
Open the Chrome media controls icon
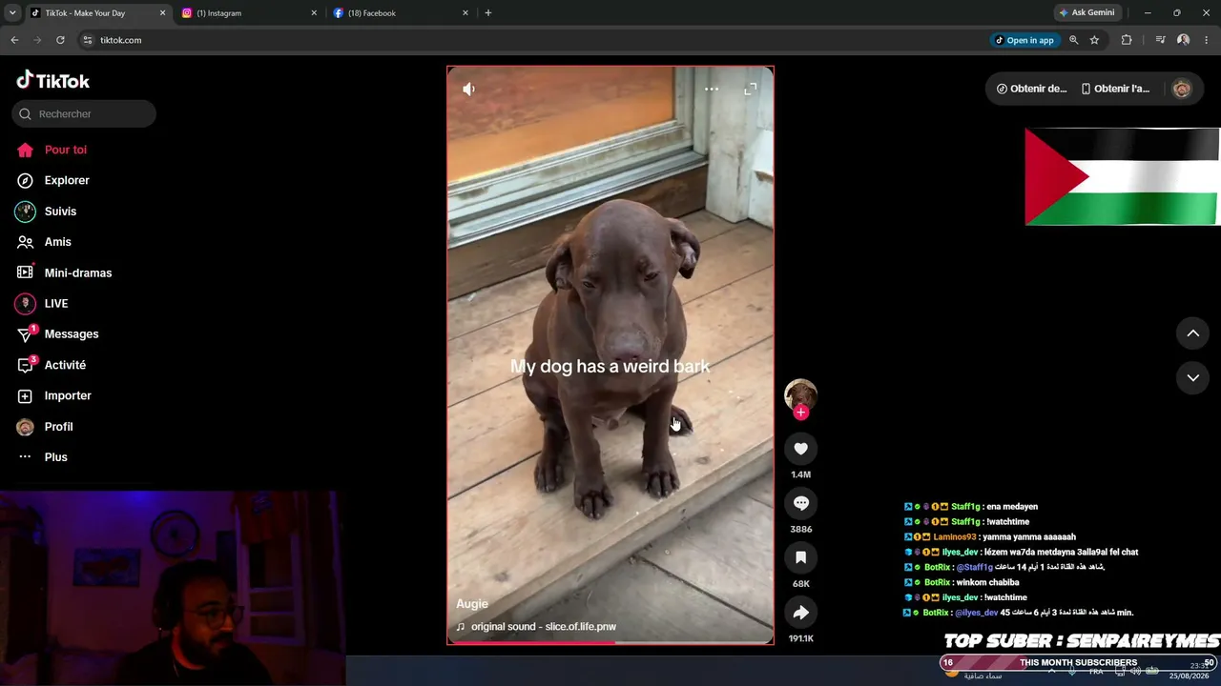1160,40
